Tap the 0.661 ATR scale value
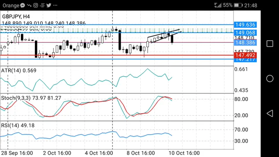The image size is (279, 157). coord(241,69)
